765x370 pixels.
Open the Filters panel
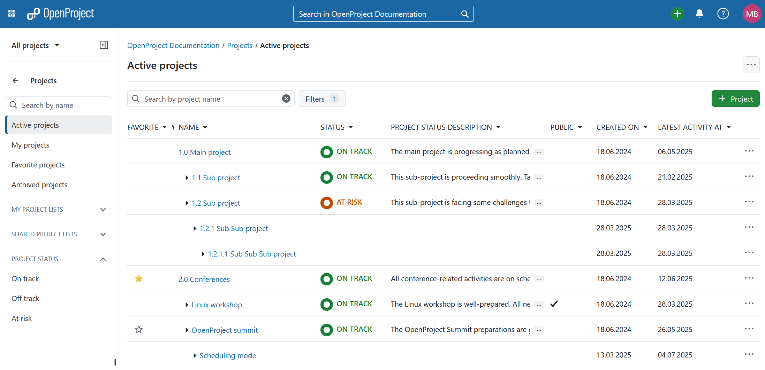322,99
